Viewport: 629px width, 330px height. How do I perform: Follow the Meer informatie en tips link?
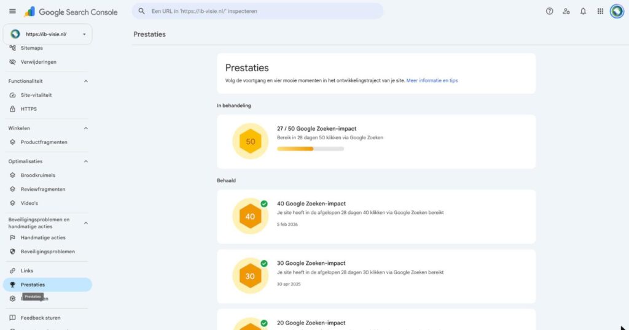(x=432, y=80)
